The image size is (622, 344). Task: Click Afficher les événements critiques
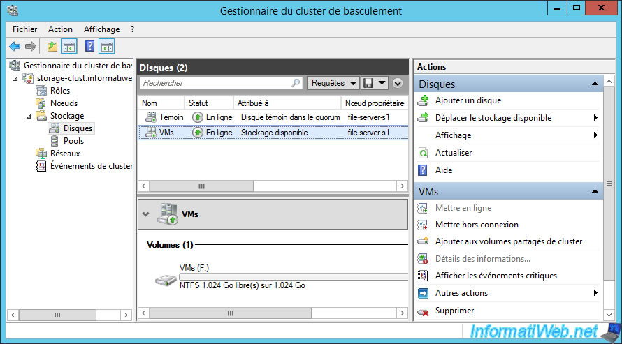[496, 276]
